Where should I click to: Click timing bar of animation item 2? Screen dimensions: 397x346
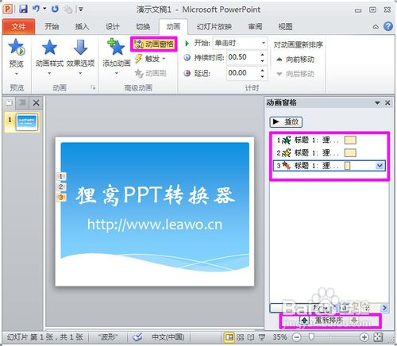[x=350, y=152]
